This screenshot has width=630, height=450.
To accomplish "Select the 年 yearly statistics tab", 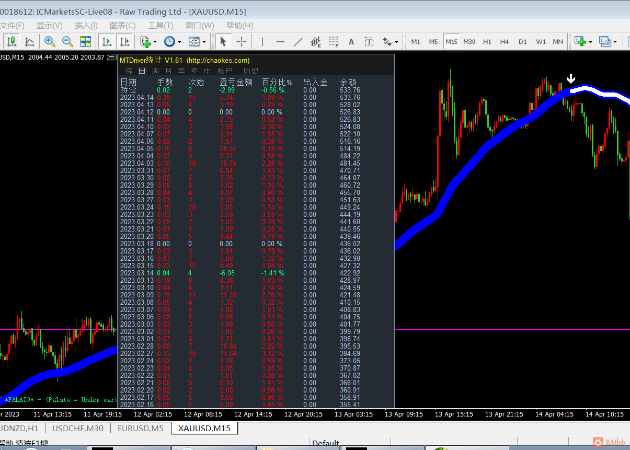I will (x=194, y=71).
